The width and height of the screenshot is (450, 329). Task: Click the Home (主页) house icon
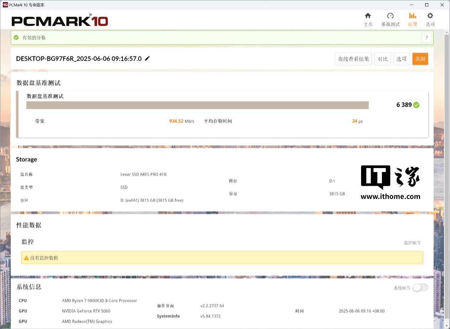[368, 16]
